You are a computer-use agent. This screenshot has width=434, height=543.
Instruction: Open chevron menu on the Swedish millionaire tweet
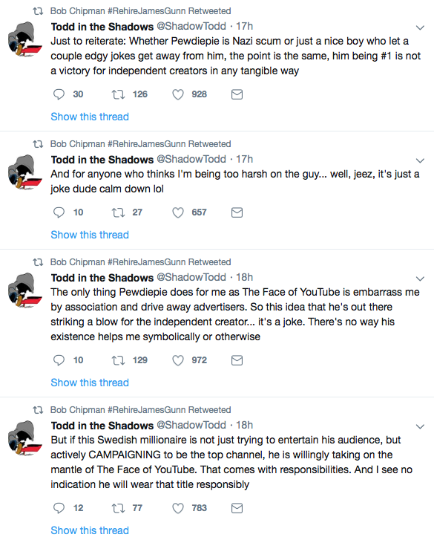[x=420, y=426]
